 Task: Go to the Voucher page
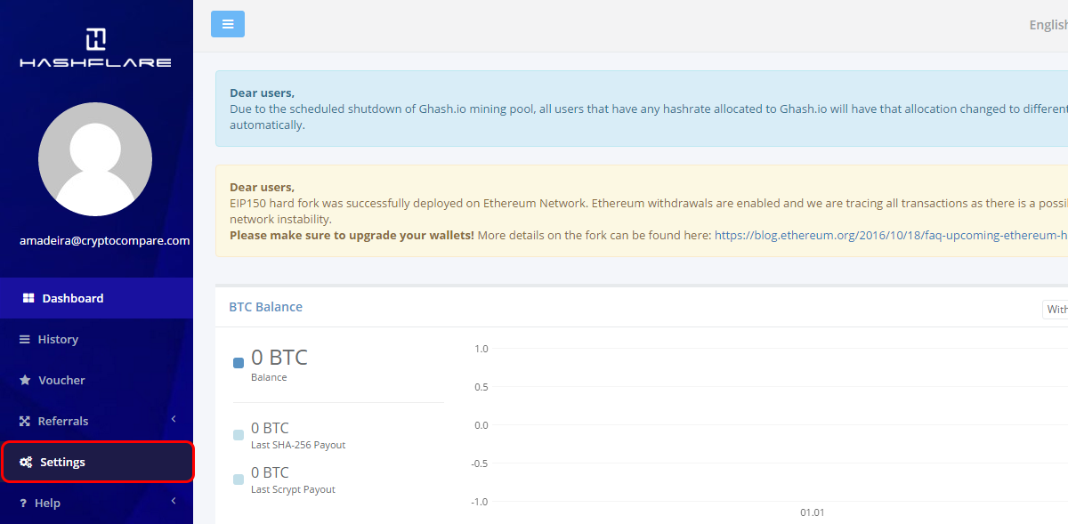point(96,380)
